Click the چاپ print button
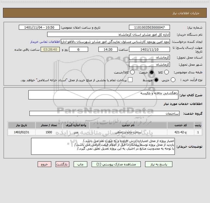Screen dimensions: 210x203 click(80, 164)
